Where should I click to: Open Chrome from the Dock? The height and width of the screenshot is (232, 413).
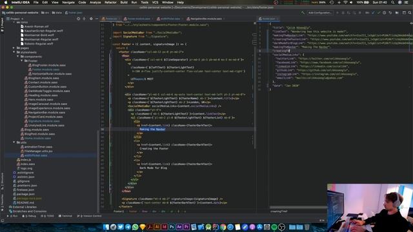pos(223,227)
